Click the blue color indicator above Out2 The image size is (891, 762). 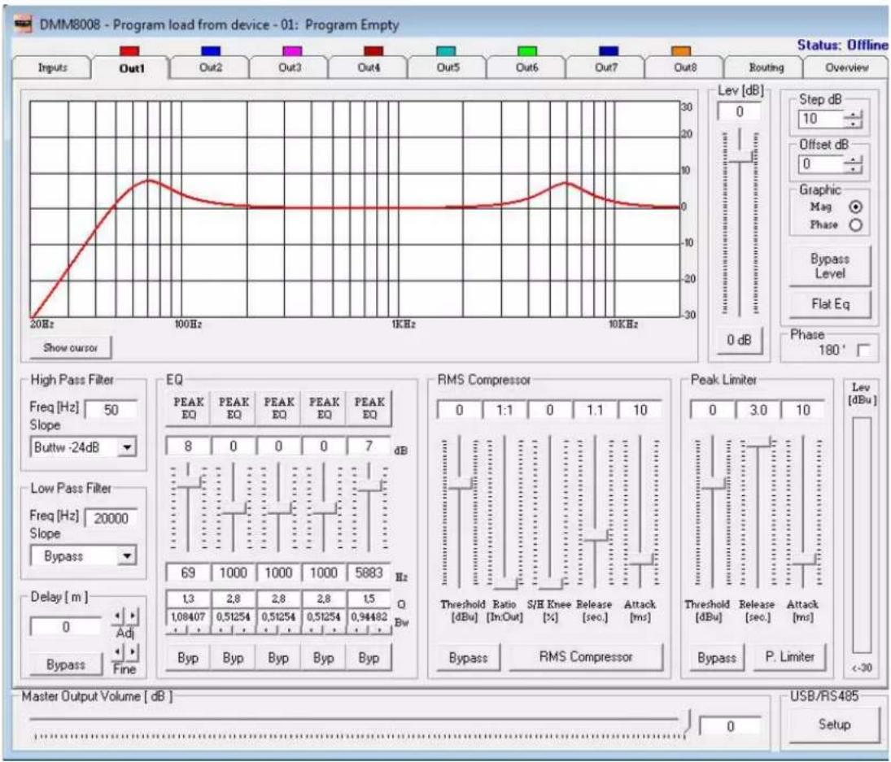(x=211, y=51)
